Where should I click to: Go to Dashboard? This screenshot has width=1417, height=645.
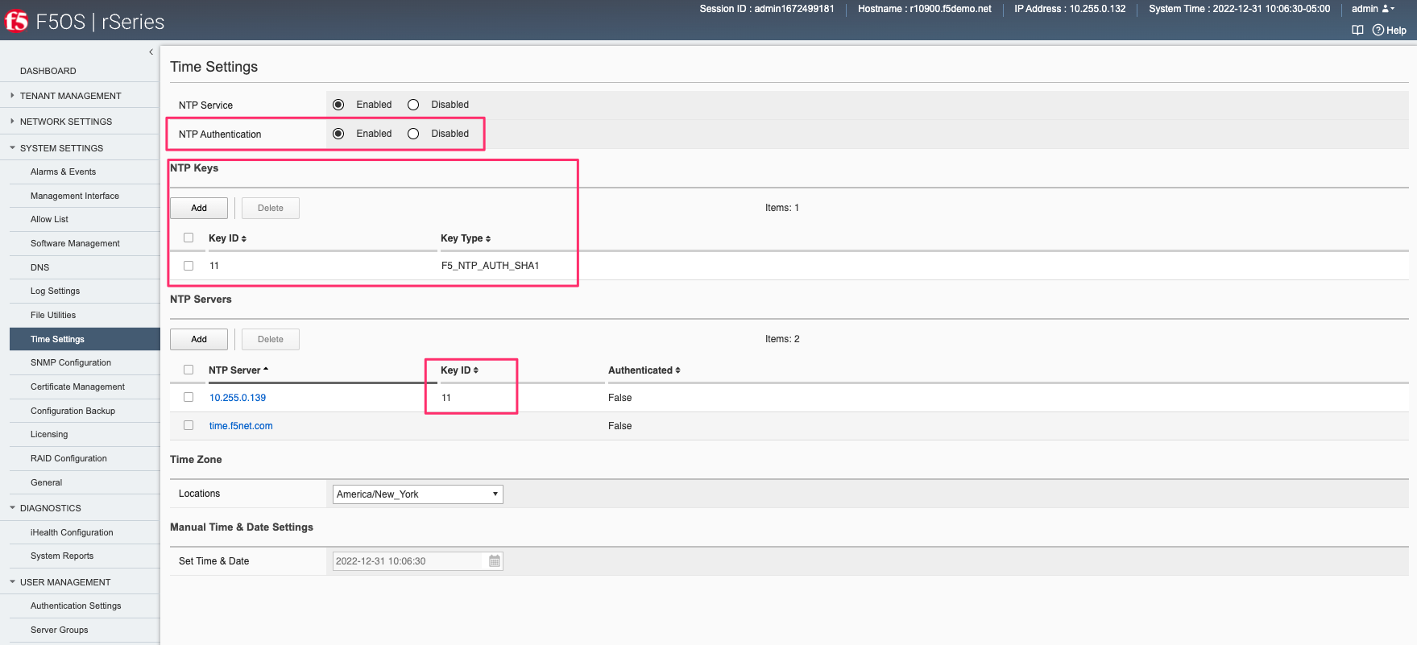[x=48, y=71]
